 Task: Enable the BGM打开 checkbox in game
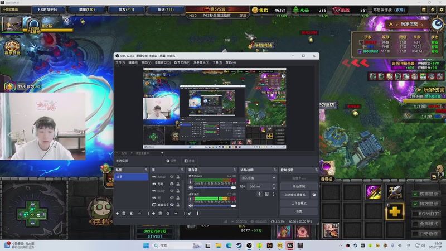(x=415, y=214)
